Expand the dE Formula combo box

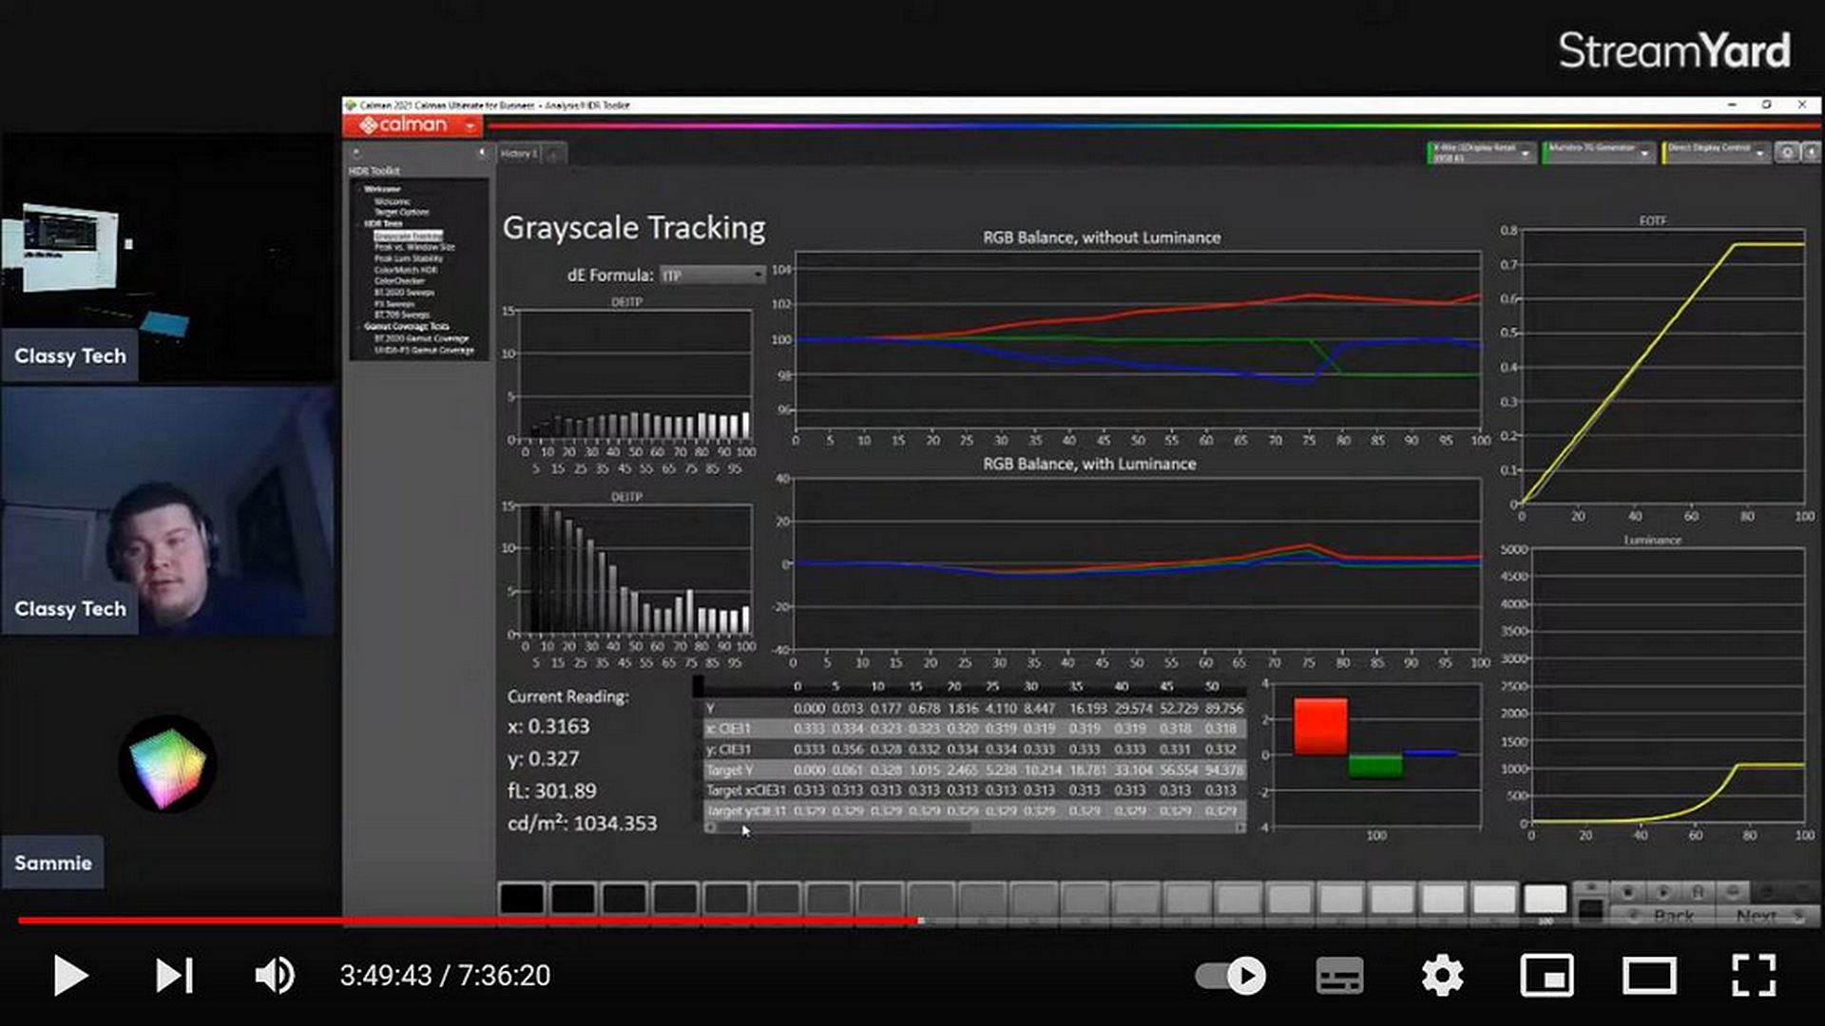pyautogui.click(x=758, y=275)
